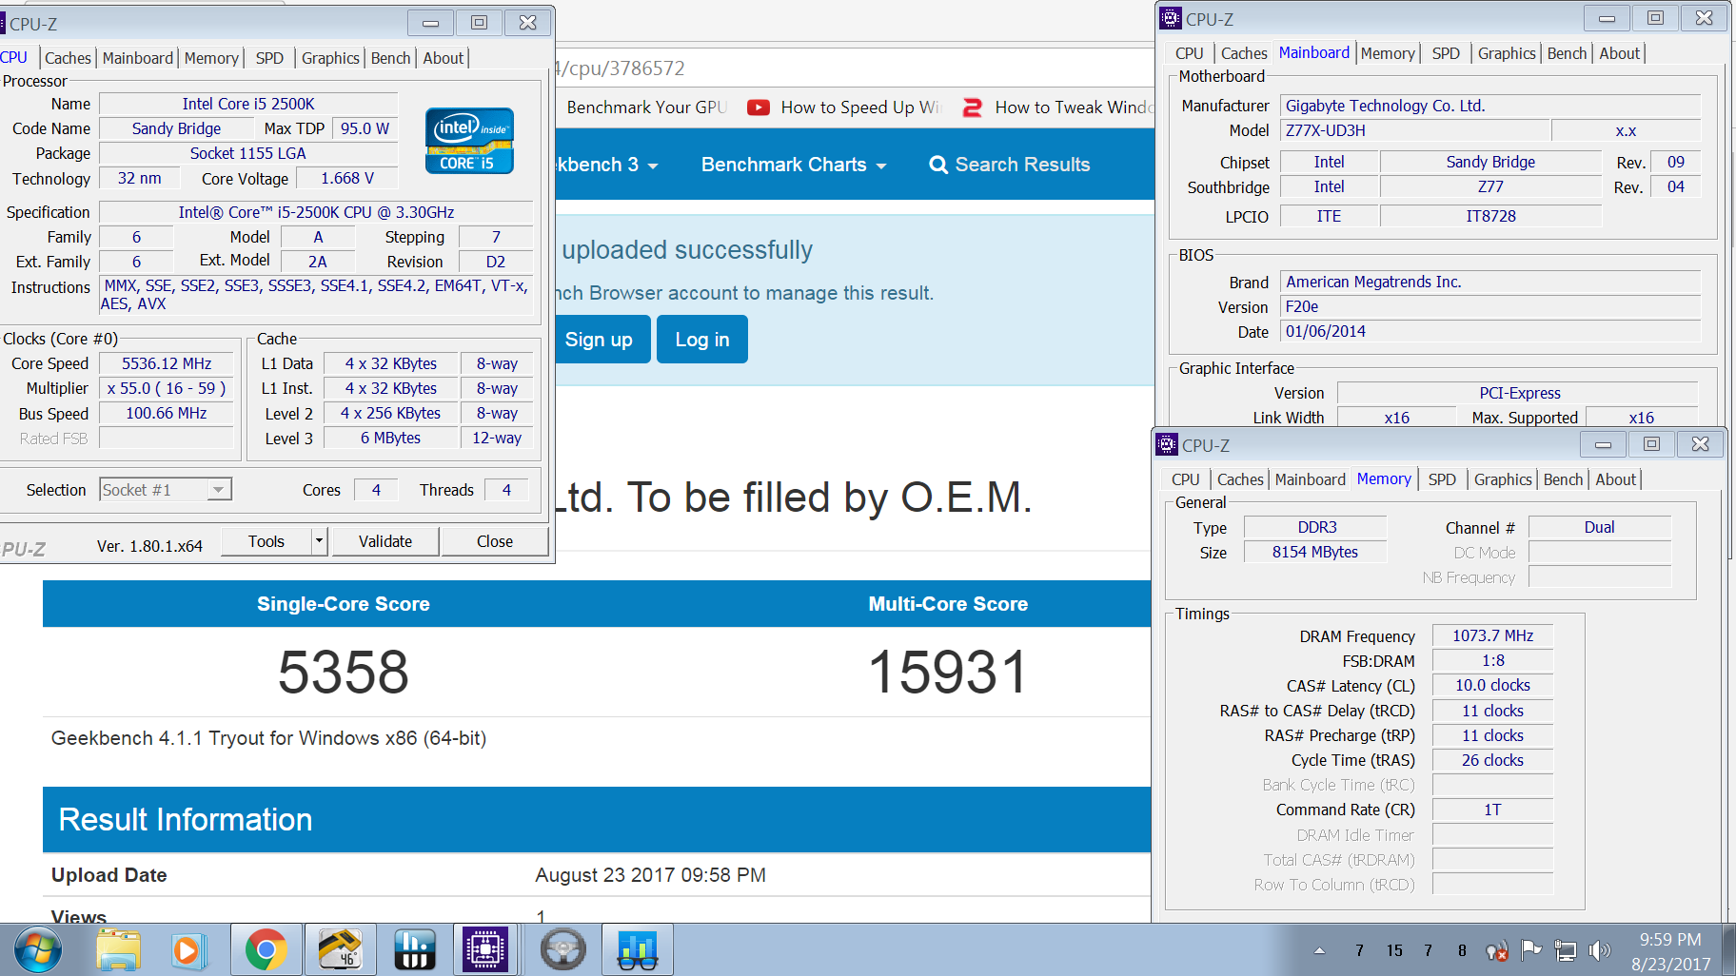This screenshot has height=976, width=1736.
Task: Click the purple CPU-Z chip taskbar icon
Action: tap(485, 949)
